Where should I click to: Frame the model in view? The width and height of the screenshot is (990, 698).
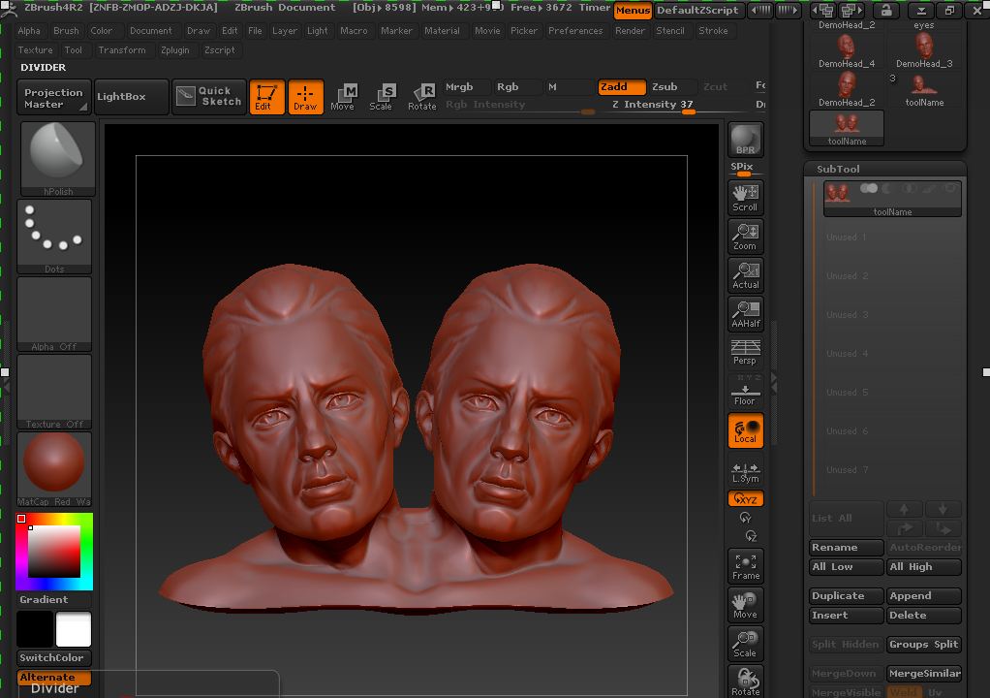745,566
